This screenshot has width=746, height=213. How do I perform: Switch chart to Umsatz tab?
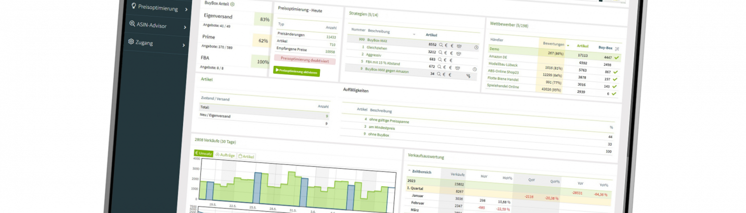pos(203,154)
